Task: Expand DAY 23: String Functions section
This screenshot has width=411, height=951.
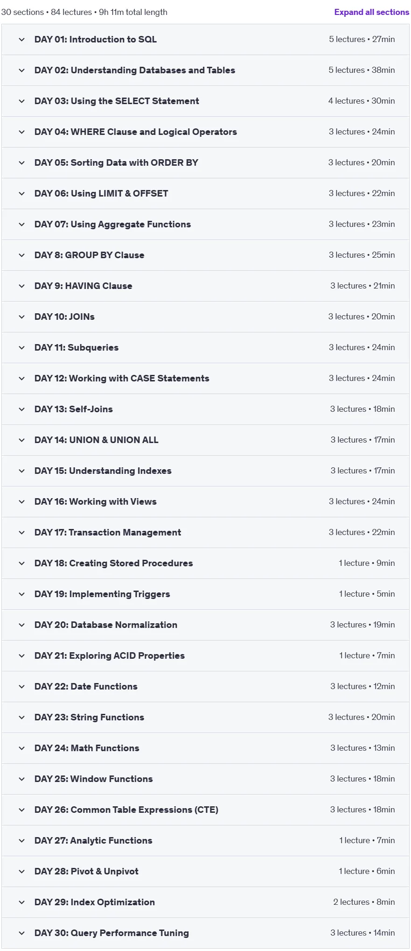Action: tap(205, 718)
